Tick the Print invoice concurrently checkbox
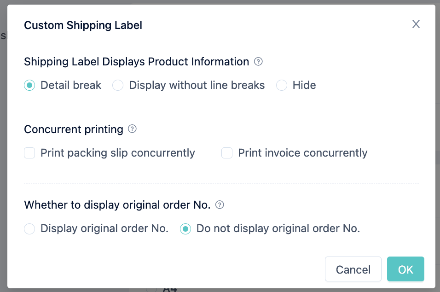This screenshot has height=292, width=440. pyautogui.click(x=227, y=153)
